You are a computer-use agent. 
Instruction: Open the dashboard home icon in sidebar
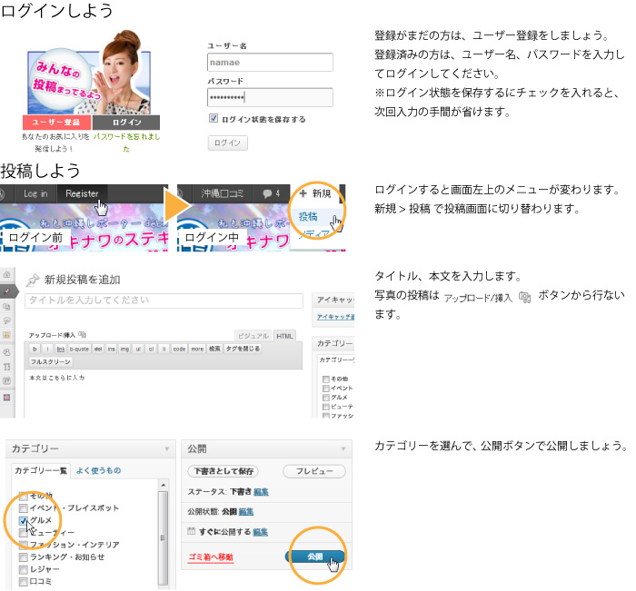point(7,272)
